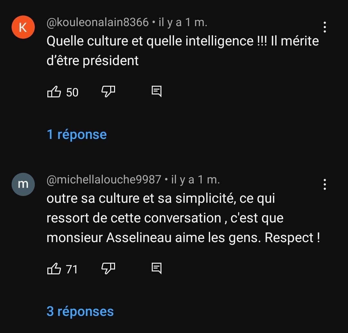The image size is (348, 333).
Task: Click the "il y a 1 m." timestamp of the first comment
Action: pos(183,22)
